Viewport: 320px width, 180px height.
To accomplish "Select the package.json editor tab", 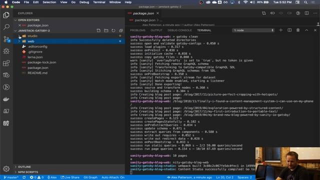I will pos(143,13).
